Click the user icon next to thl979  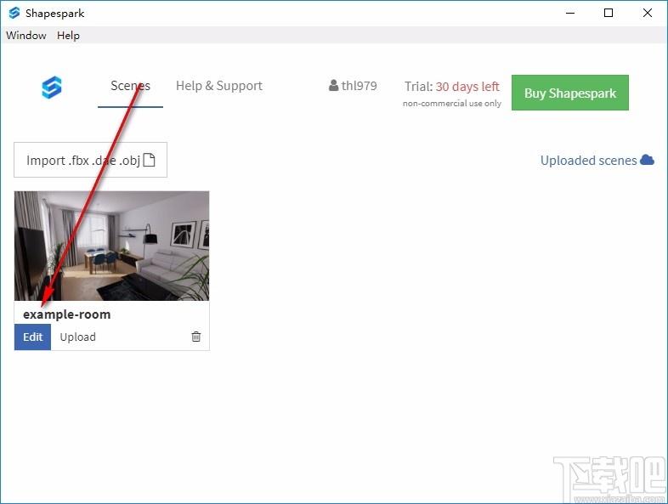[333, 85]
